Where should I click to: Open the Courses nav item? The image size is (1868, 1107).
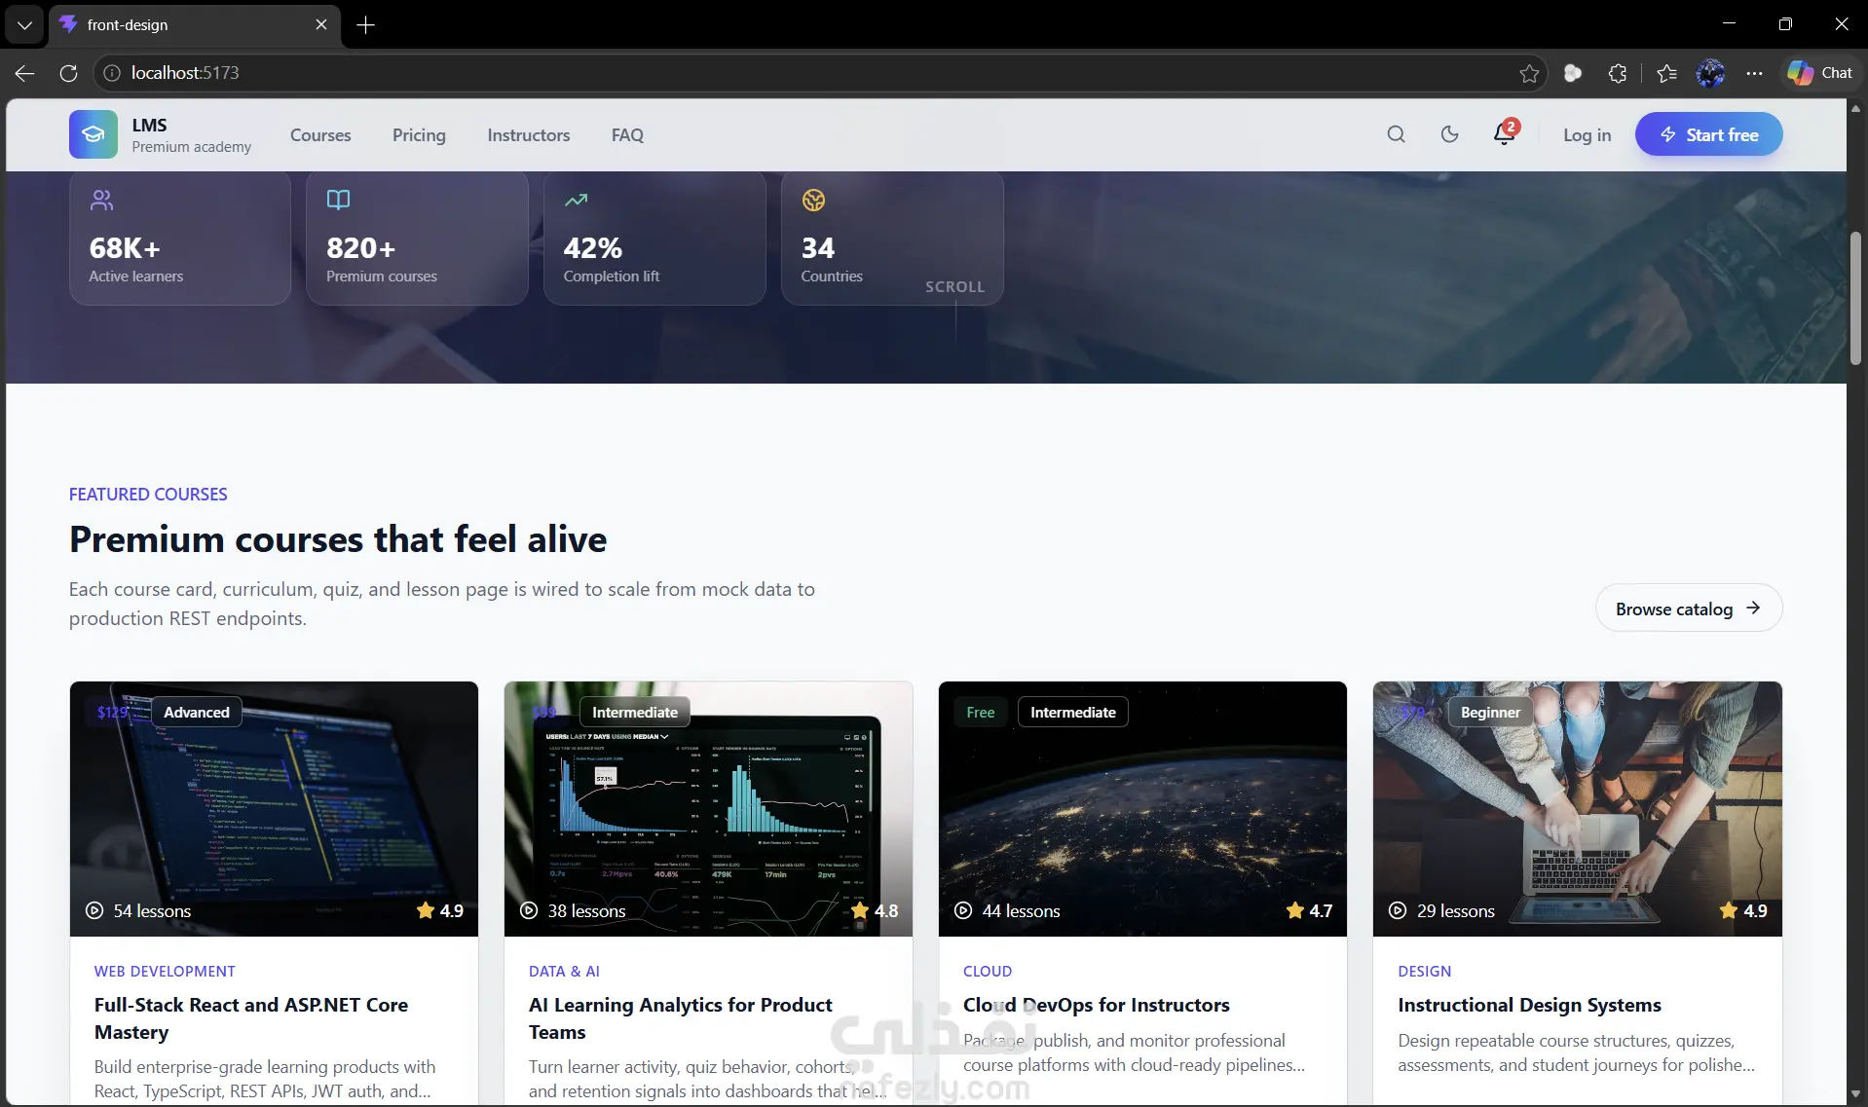coord(320,135)
